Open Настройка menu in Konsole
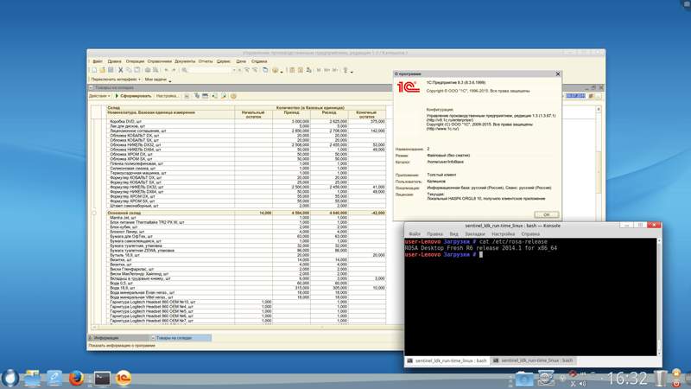The height and width of the screenshot is (389, 691). pos(503,233)
